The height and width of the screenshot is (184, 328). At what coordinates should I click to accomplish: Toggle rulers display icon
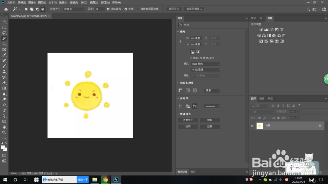(x=180, y=91)
